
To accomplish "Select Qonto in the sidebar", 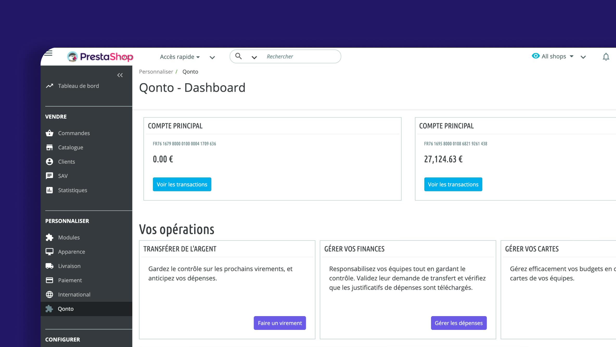I will coord(66,309).
